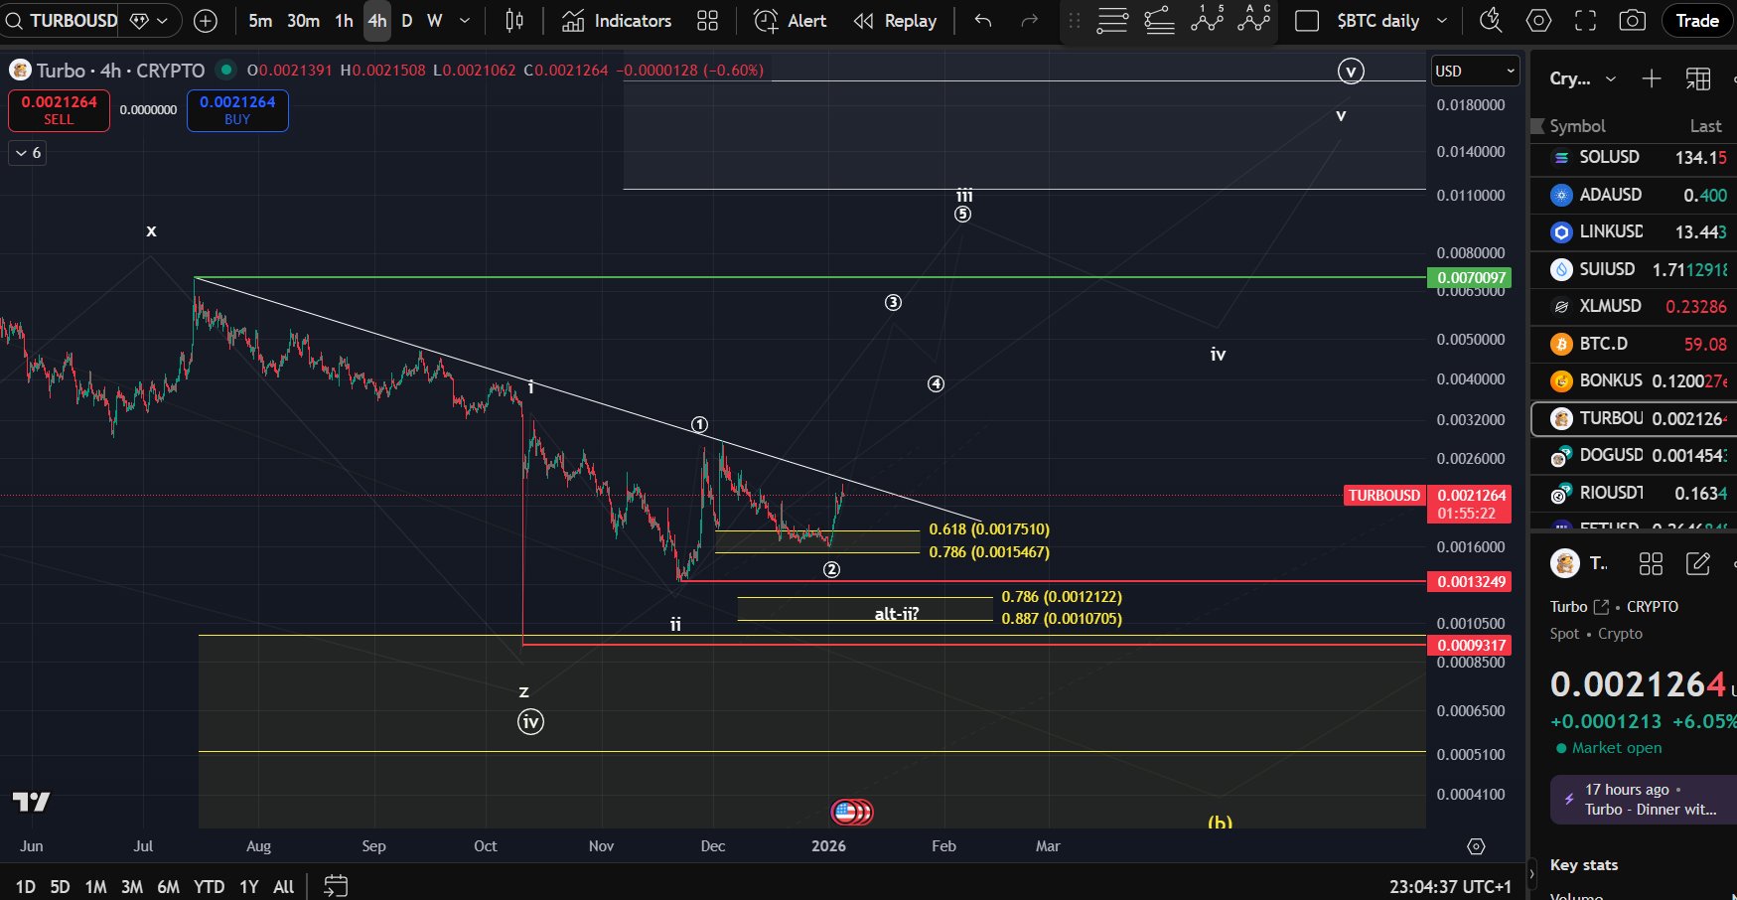Open the go-to-date calendar icon

coord(336,885)
